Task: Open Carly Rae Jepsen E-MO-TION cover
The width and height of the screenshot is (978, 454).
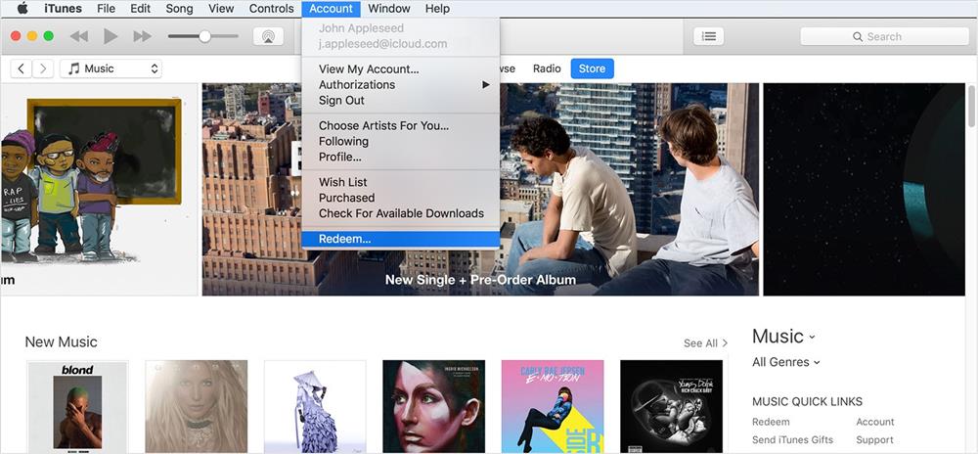Action: 553,407
